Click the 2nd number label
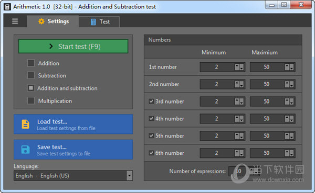The image size is (315, 193). point(164,84)
